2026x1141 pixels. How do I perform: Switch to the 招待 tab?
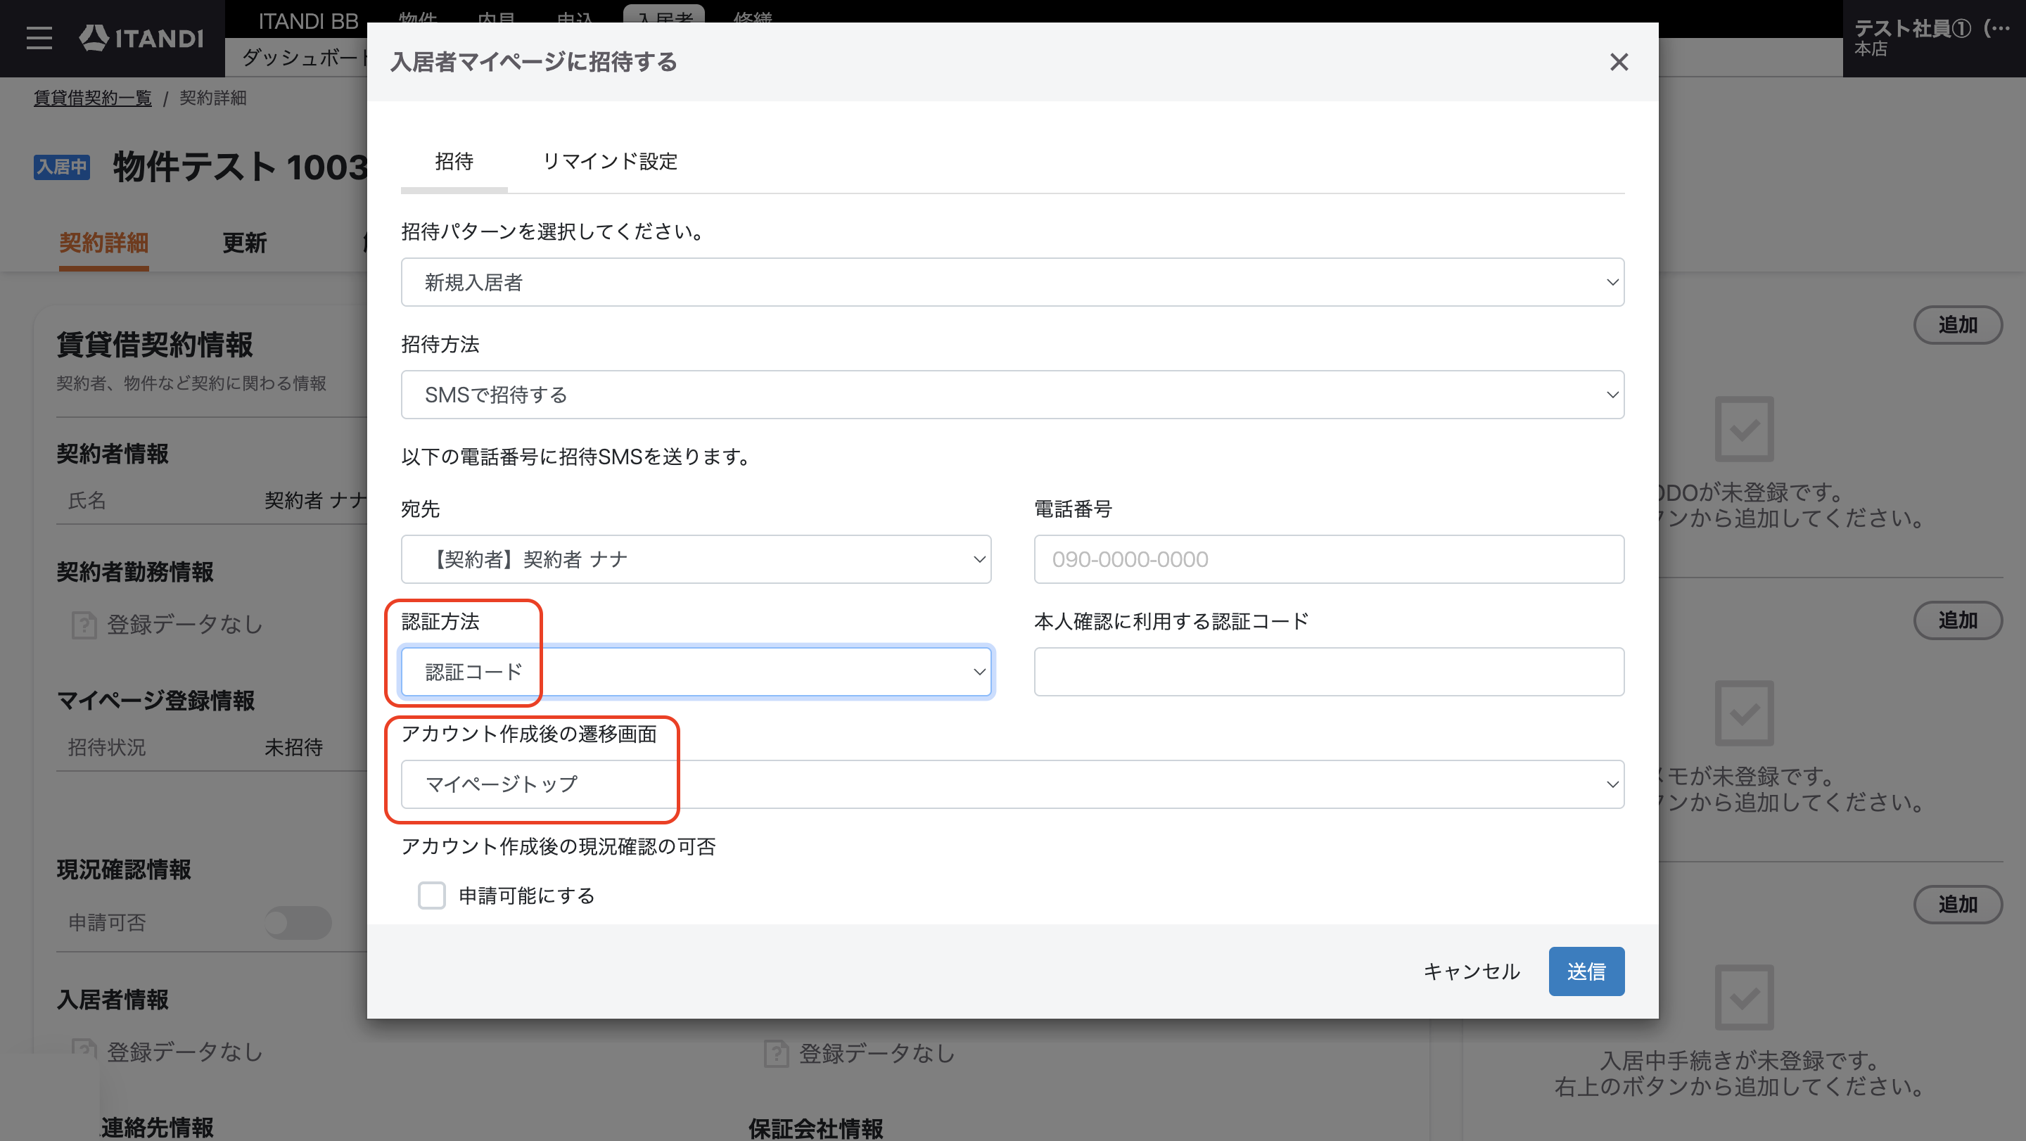click(x=454, y=161)
